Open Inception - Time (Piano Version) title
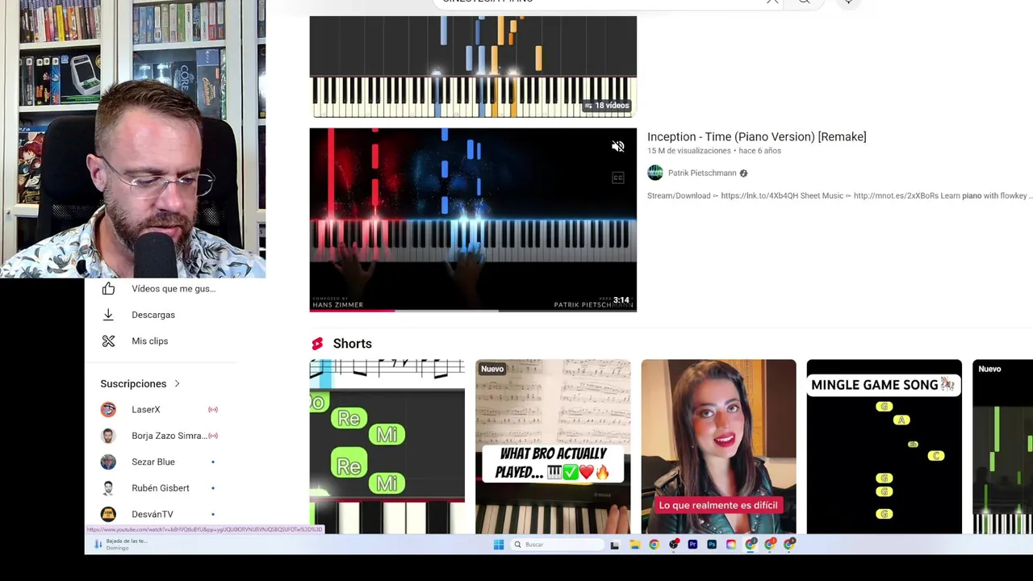Image resolution: width=1033 pixels, height=581 pixels. pyautogui.click(x=756, y=137)
